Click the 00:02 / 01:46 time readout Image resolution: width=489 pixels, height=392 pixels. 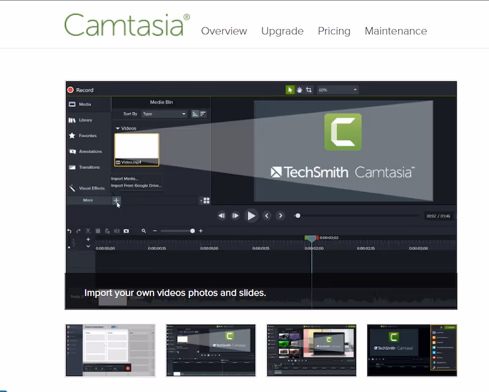coord(438,216)
